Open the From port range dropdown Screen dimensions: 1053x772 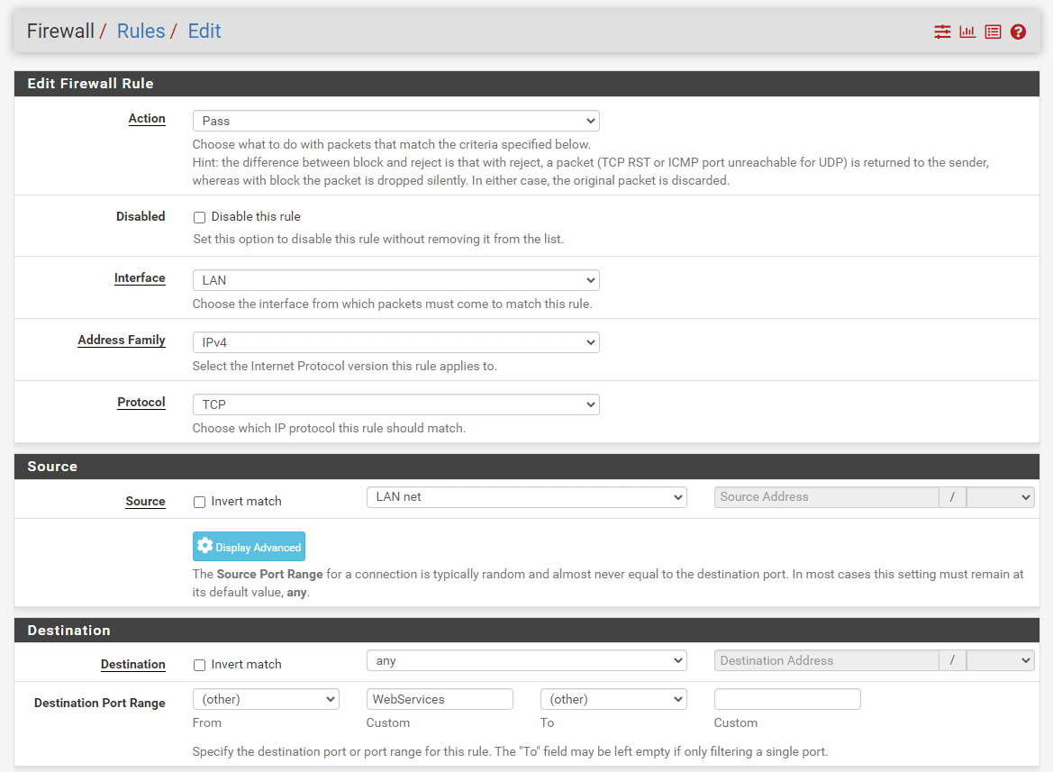tap(265, 698)
